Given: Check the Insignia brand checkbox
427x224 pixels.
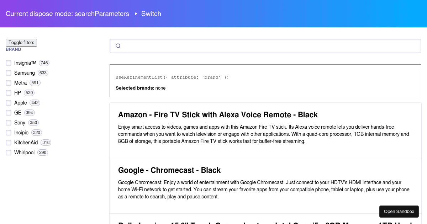Looking at the screenshot, I should point(9,63).
